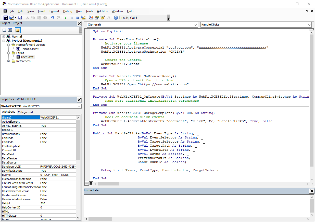Open Project Explorer from the toolbar icon

pyautogui.click(x=91, y=18)
